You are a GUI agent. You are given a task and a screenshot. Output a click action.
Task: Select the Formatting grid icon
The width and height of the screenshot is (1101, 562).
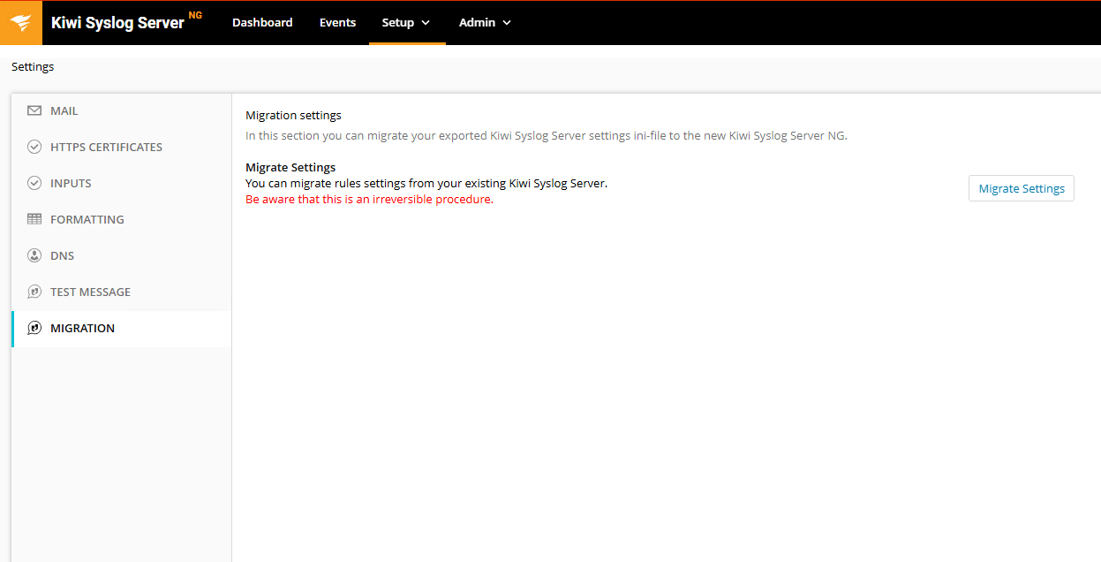[34, 218]
